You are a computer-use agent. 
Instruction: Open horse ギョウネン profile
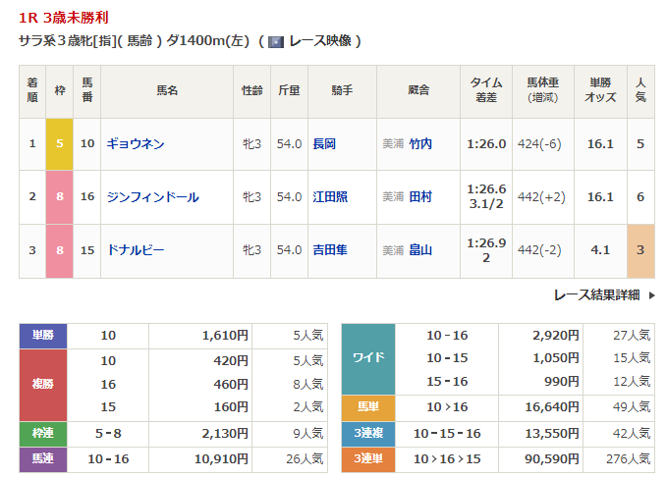coord(136,144)
